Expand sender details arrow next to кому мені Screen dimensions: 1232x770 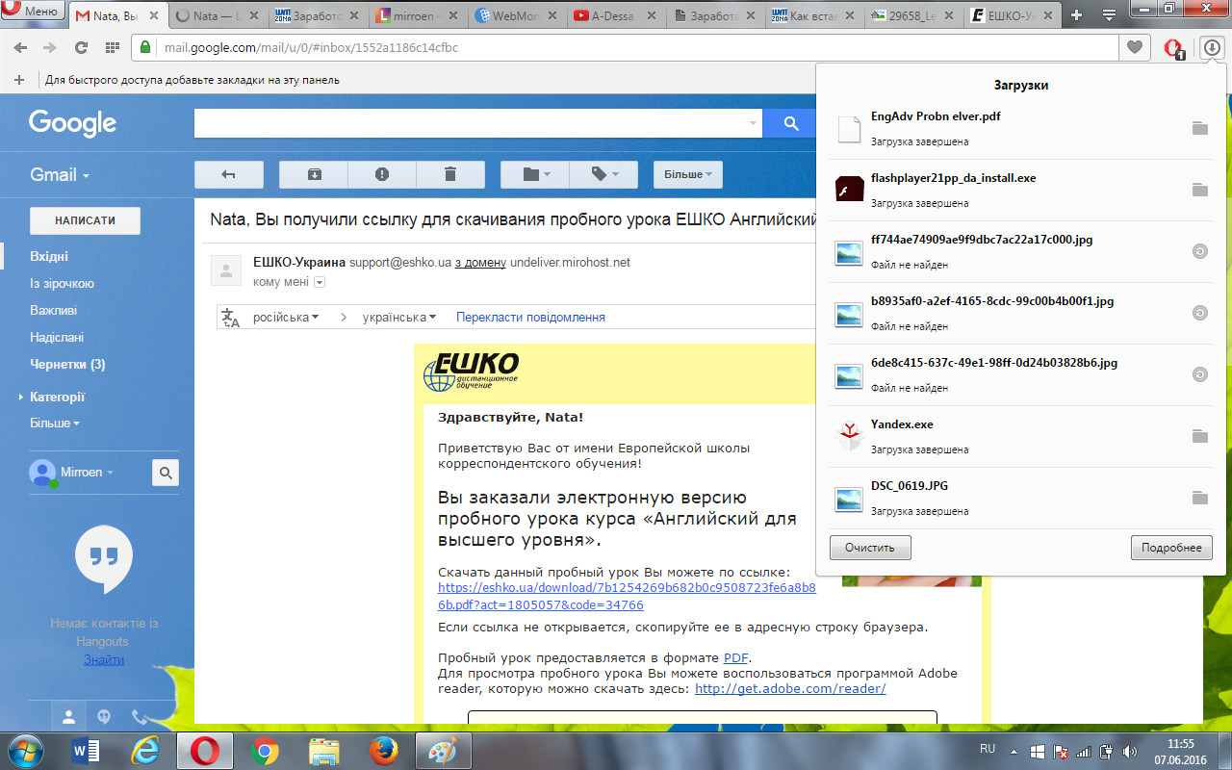coord(320,282)
